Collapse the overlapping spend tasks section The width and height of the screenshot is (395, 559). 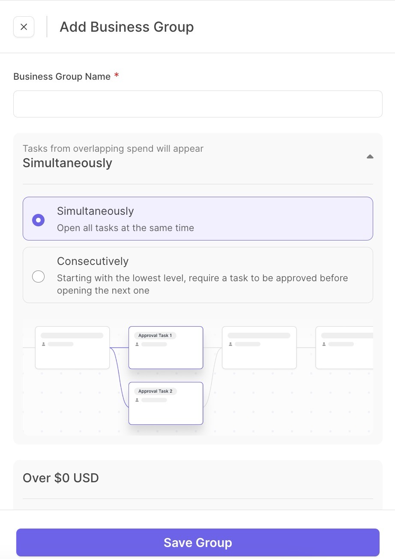(x=370, y=157)
